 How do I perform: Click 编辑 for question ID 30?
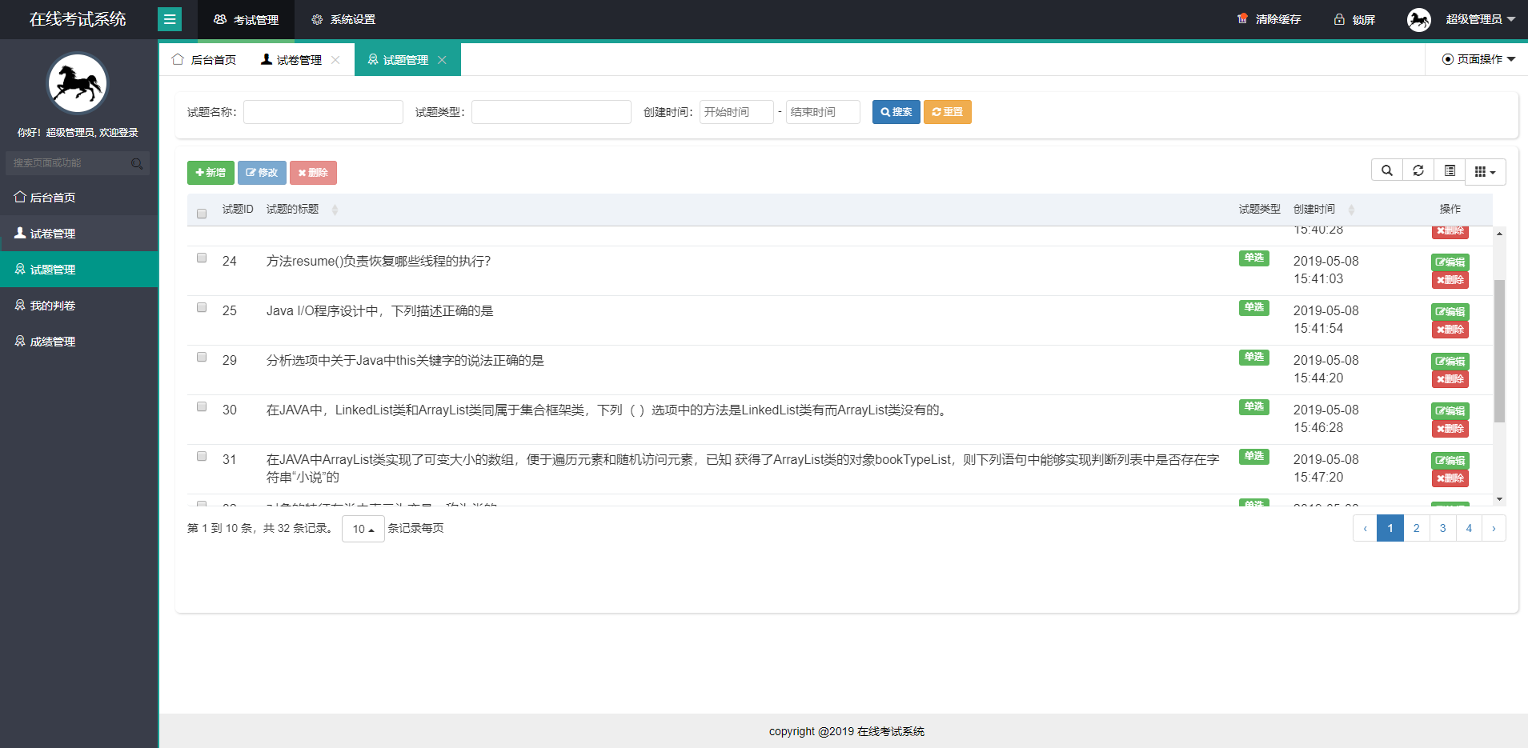tap(1450, 411)
